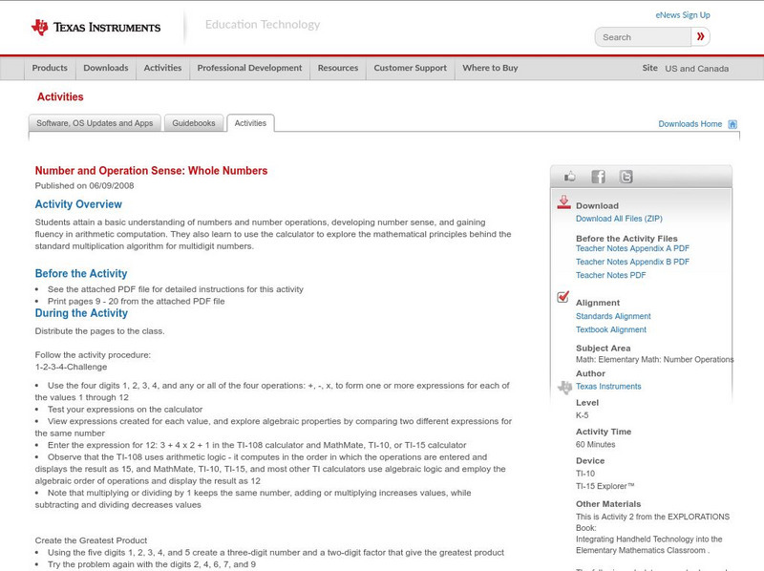
Task: Click the eNews Sign Up link
Action: pyautogui.click(x=683, y=15)
